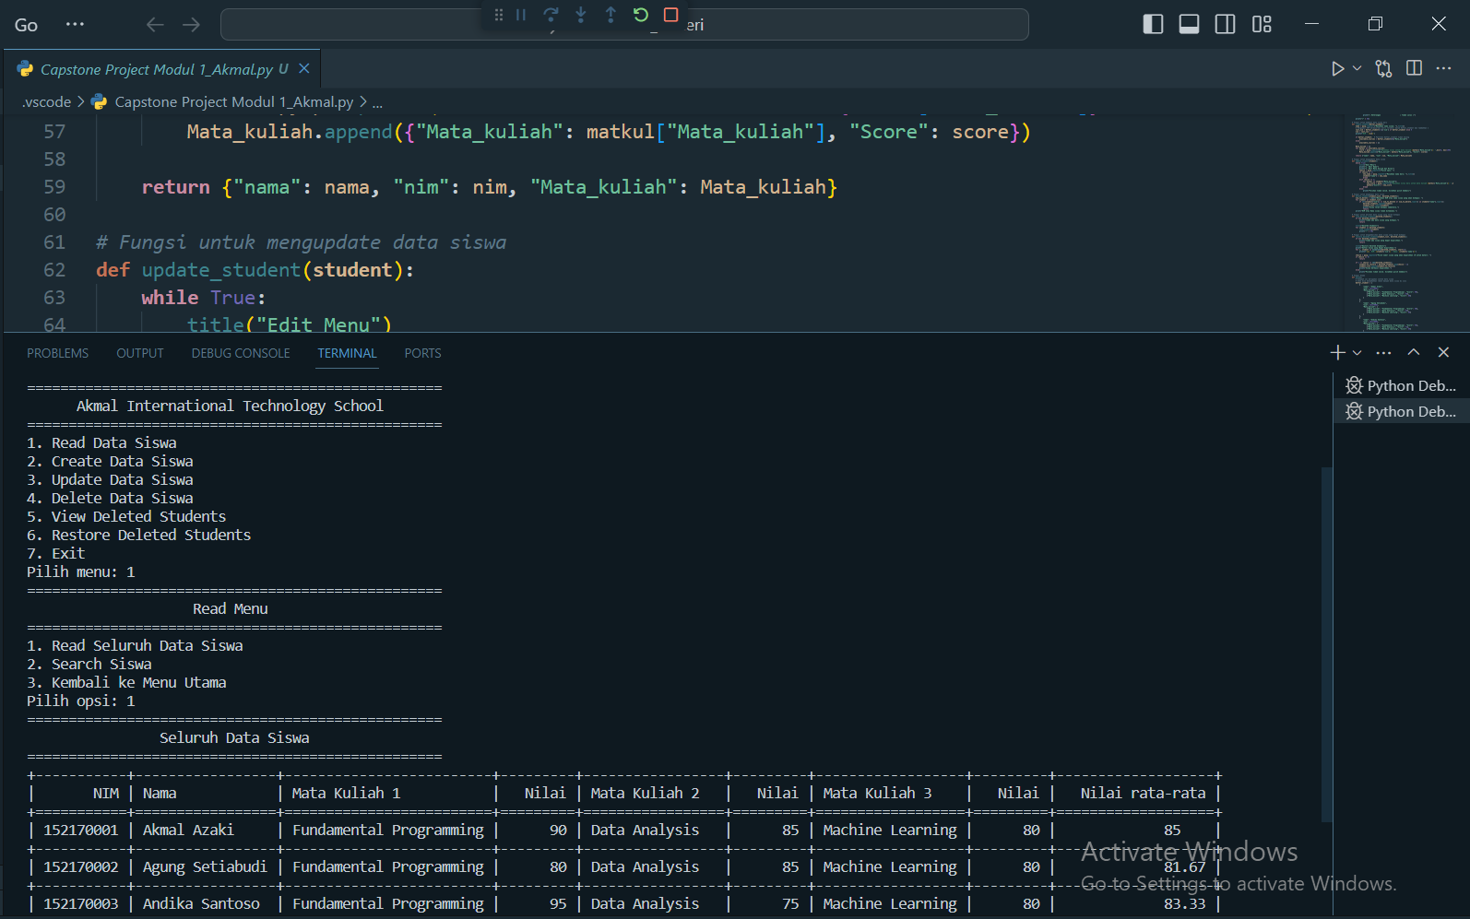Image resolution: width=1470 pixels, height=919 pixels.
Task: Maximize the panel with the up chevron
Action: [x=1414, y=352]
